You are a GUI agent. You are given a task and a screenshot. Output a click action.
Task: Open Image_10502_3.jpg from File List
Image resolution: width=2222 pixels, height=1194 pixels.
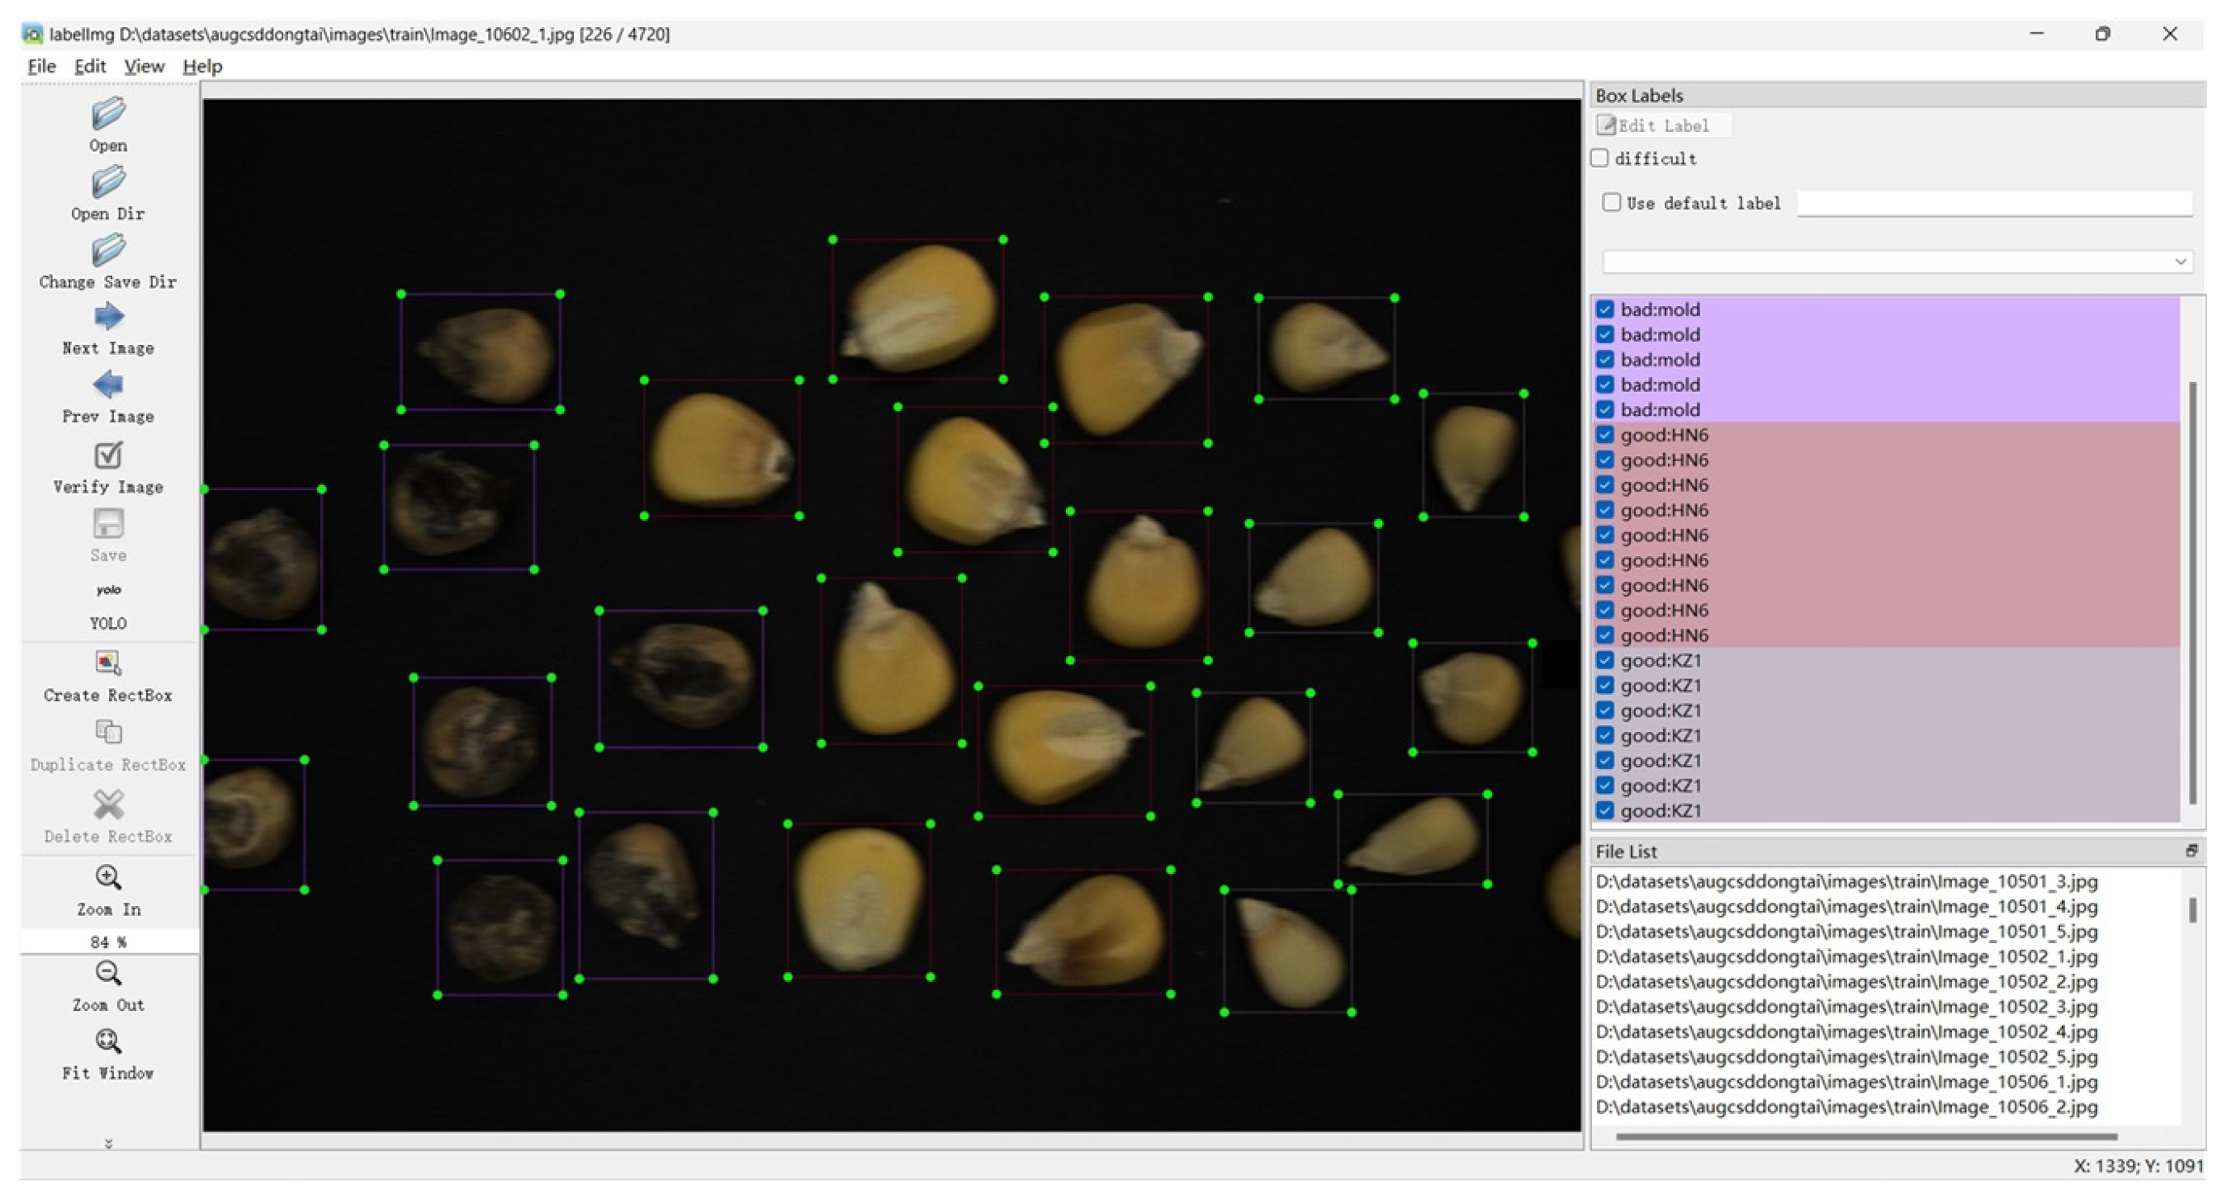1846,1006
